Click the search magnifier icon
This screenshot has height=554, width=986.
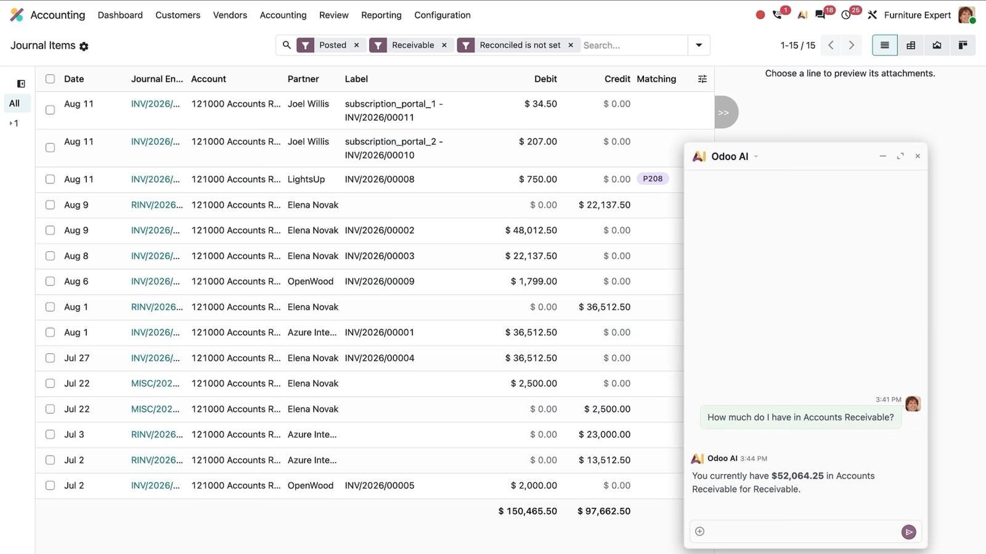click(x=287, y=45)
